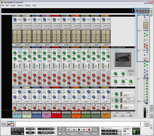Screen dimensions: 154x136
Task: Hit the Rewind transport button
Action: coord(69,130)
